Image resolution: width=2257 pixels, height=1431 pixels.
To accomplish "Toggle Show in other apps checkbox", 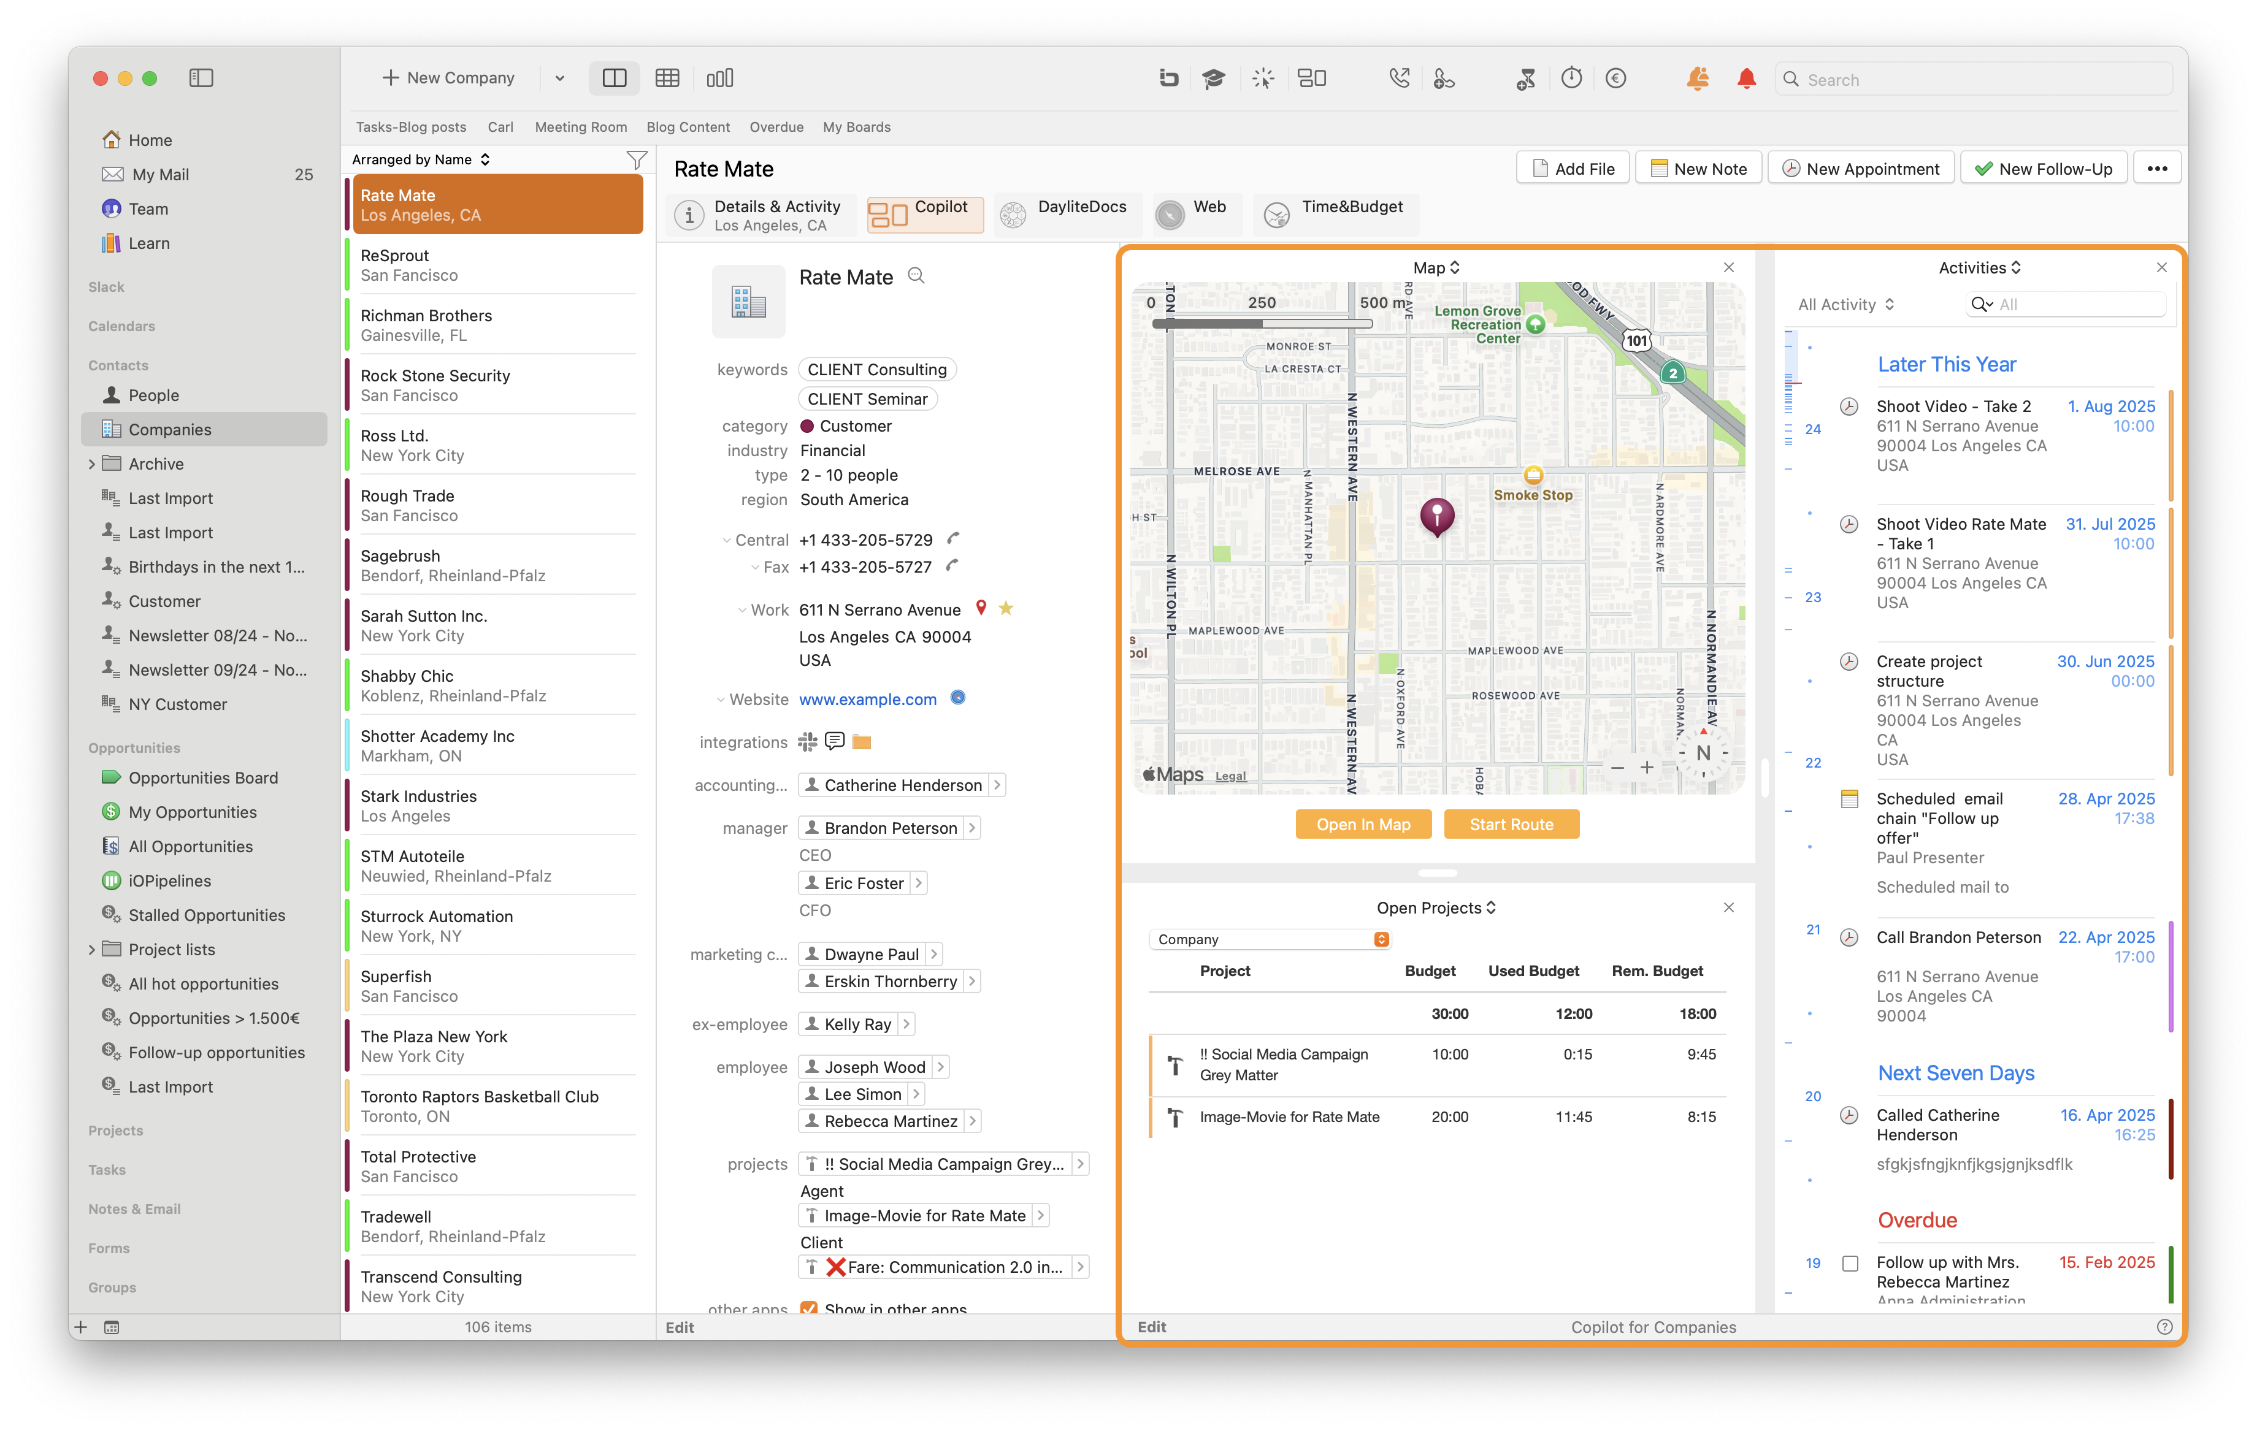I will coord(808,1308).
